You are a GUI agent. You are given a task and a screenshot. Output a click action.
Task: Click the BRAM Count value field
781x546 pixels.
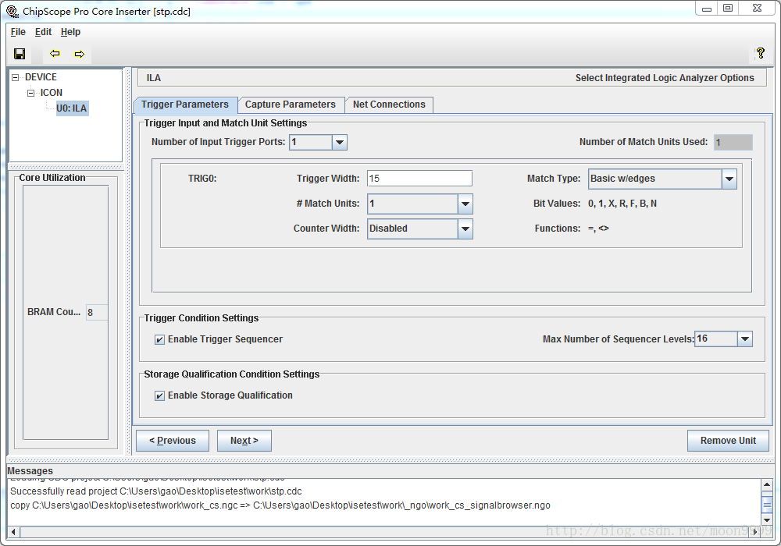tap(97, 312)
